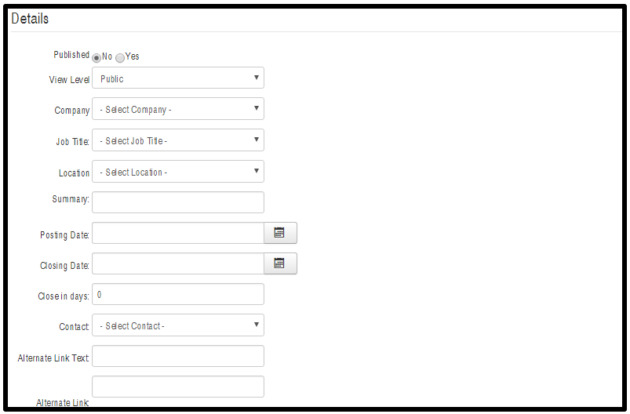Click into the Summary text field
This screenshot has height=414, width=630.
(178, 202)
